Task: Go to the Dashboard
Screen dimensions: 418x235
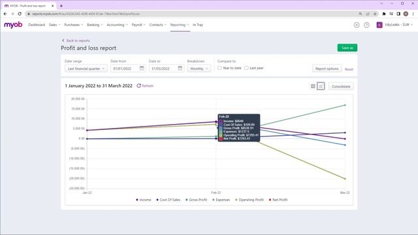Action: point(37,25)
